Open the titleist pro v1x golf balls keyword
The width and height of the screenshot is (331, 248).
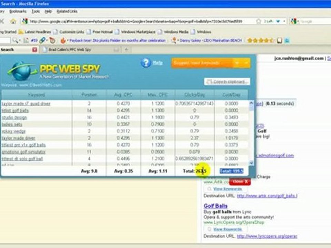(24, 145)
